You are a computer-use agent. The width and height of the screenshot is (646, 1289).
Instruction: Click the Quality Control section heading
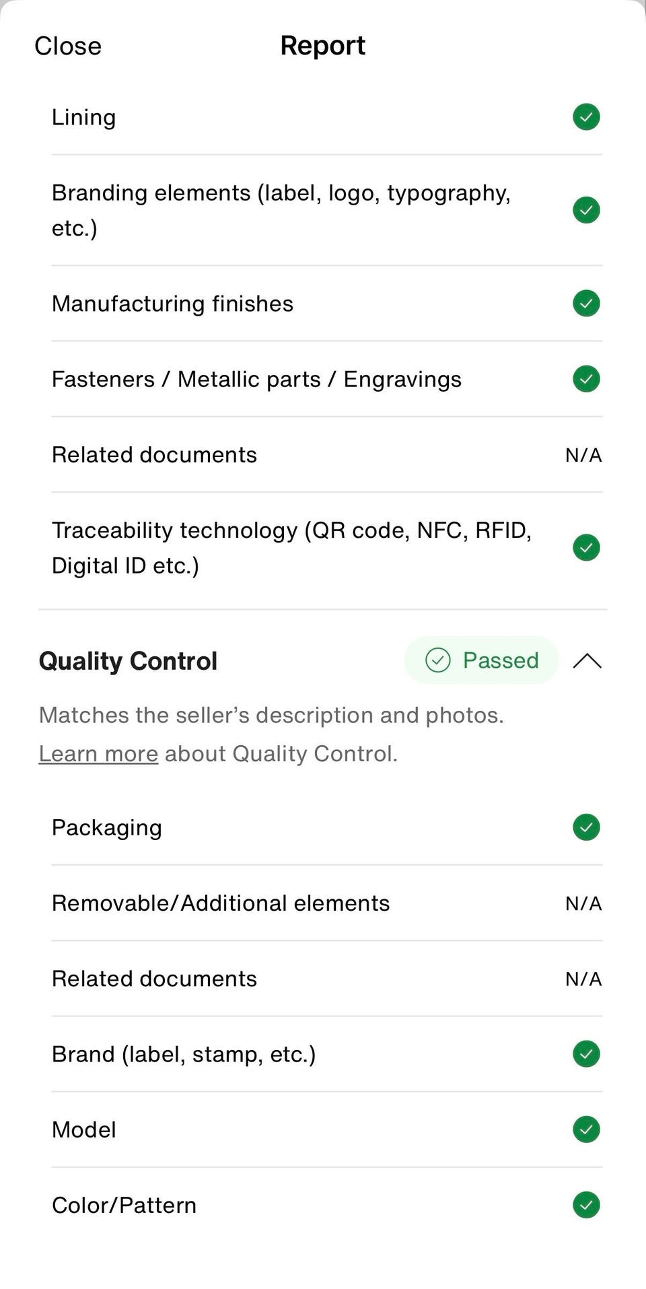tap(128, 661)
